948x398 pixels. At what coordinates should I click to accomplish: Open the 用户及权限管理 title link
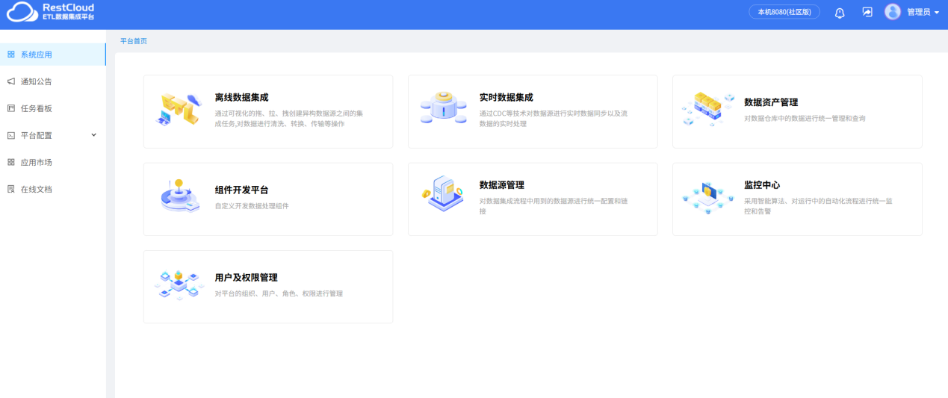[246, 277]
